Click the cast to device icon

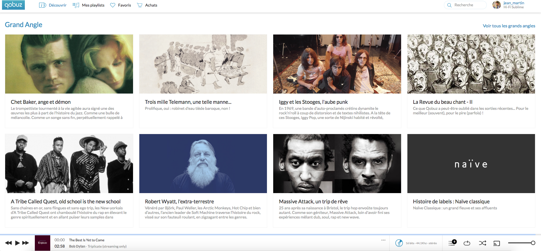497,243
